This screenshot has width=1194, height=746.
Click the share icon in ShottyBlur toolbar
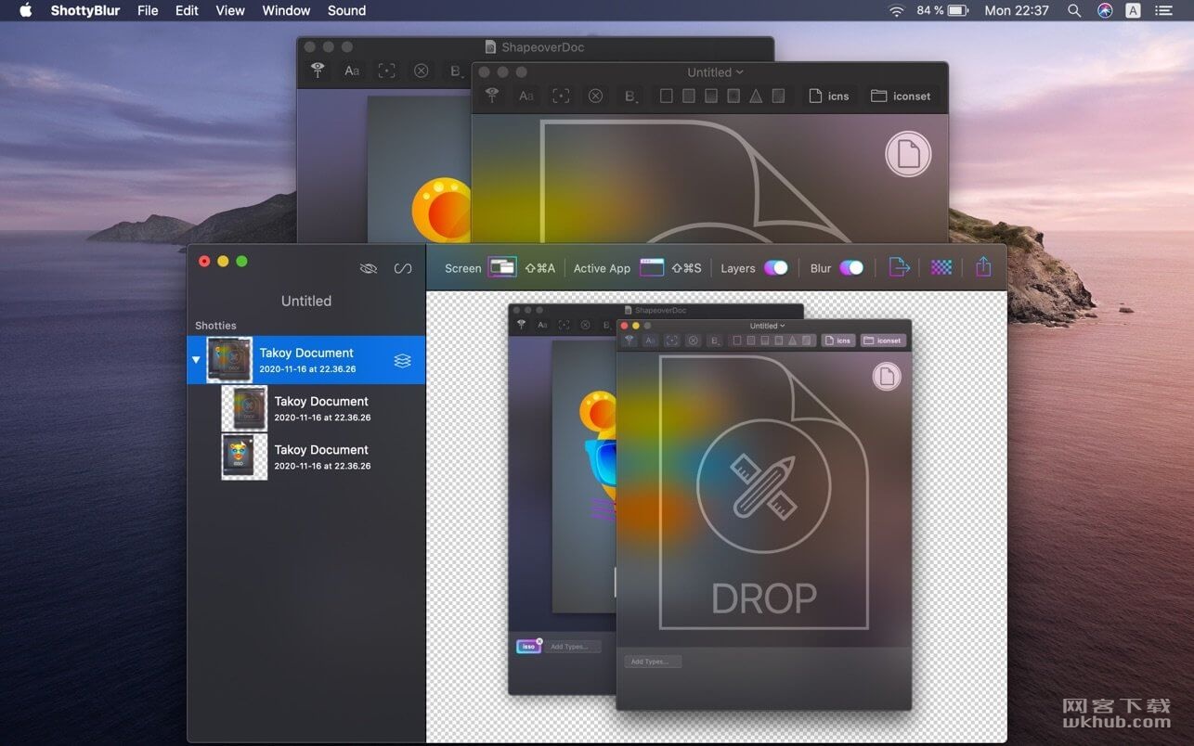coord(983,267)
